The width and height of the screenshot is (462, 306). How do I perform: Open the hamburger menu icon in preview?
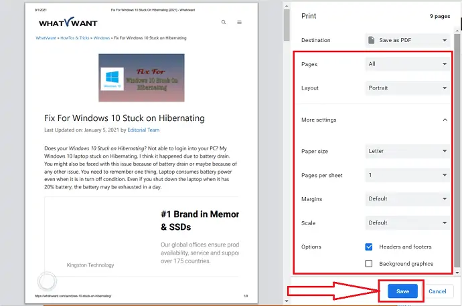point(239,22)
